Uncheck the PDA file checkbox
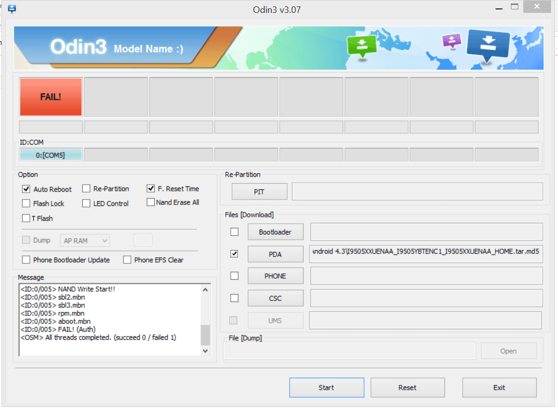Viewport: 558px width, 410px height. [234, 254]
